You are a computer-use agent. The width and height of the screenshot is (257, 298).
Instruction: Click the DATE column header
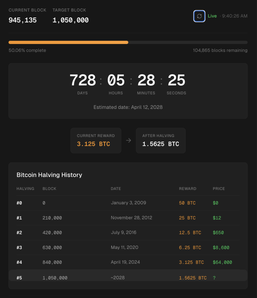pos(116,189)
